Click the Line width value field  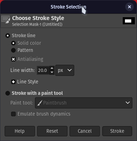pos(43,70)
